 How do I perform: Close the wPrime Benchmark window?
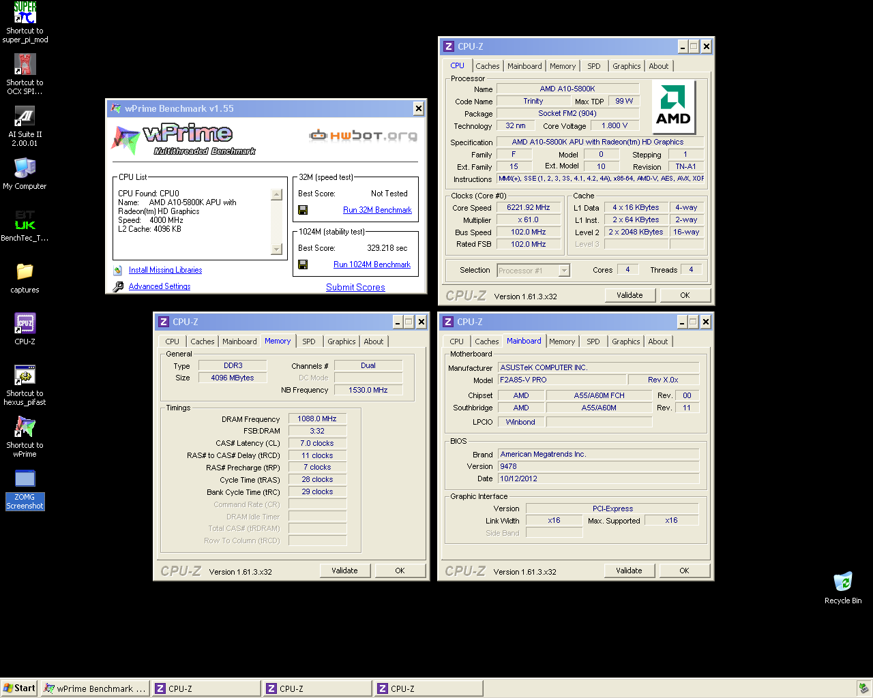click(419, 108)
